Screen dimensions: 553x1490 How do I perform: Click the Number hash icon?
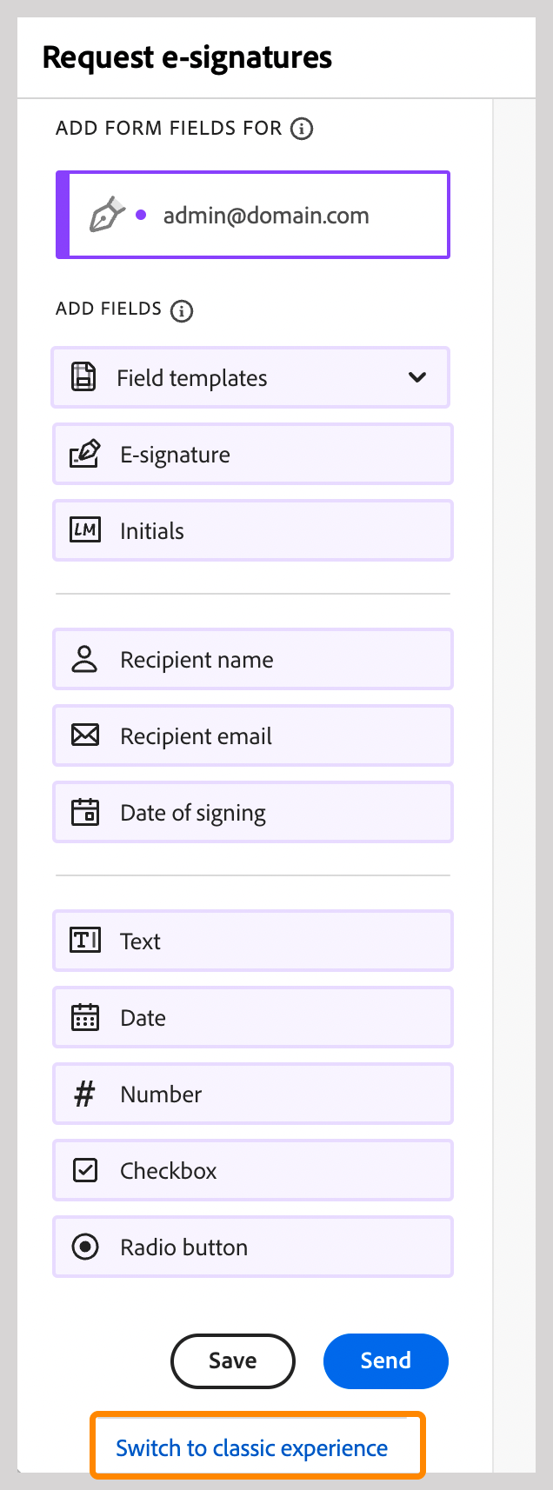coord(84,1094)
